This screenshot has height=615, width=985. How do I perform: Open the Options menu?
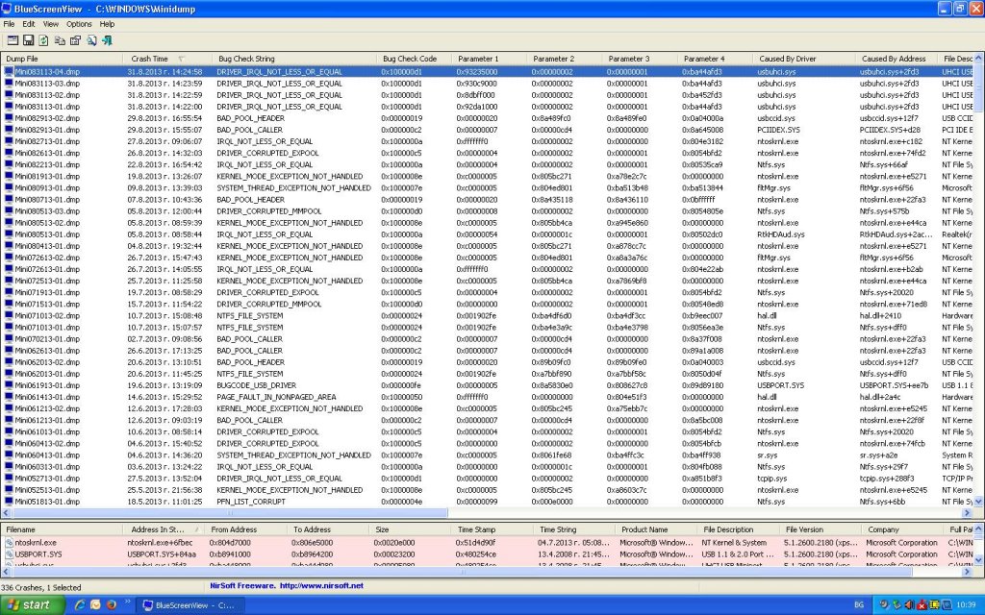pyautogui.click(x=79, y=23)
